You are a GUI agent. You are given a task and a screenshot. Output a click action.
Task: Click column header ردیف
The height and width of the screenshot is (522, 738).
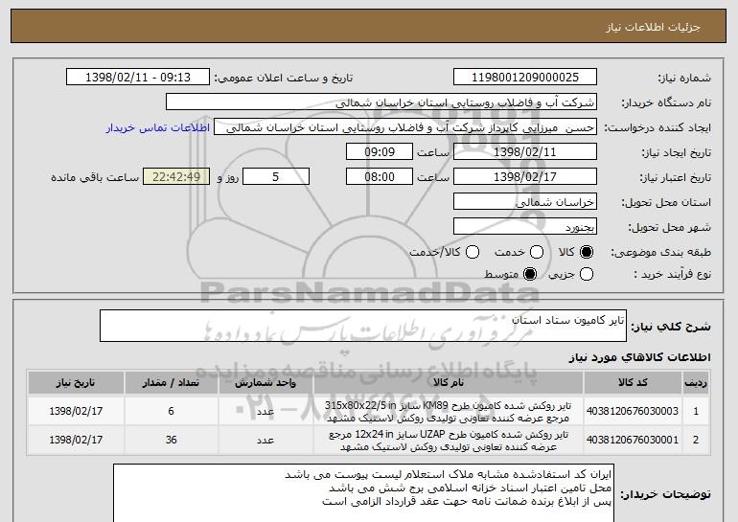[696, 383]
